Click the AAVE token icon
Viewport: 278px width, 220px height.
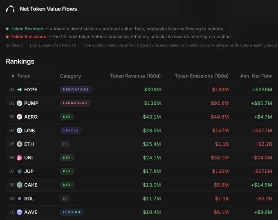point(20,212)
